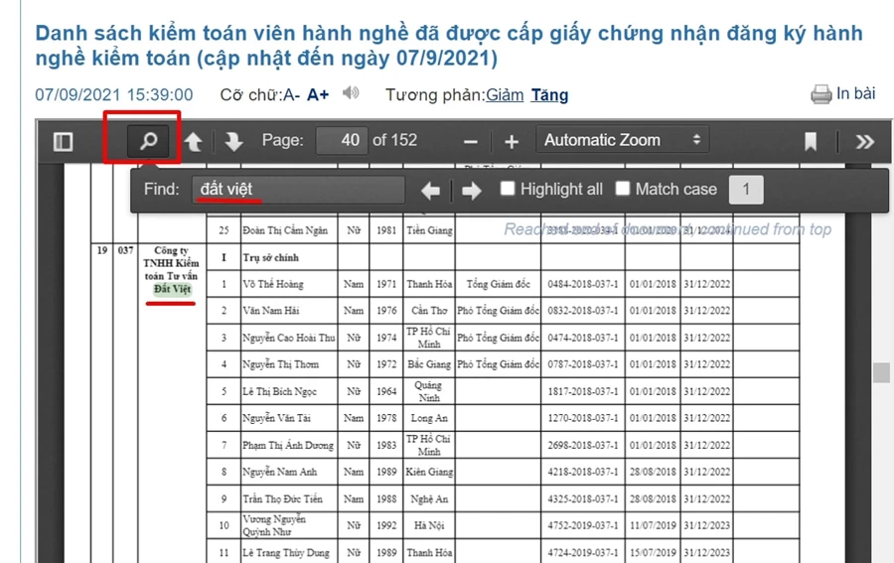Zoom in with the plus button

(x=512, y=141)
